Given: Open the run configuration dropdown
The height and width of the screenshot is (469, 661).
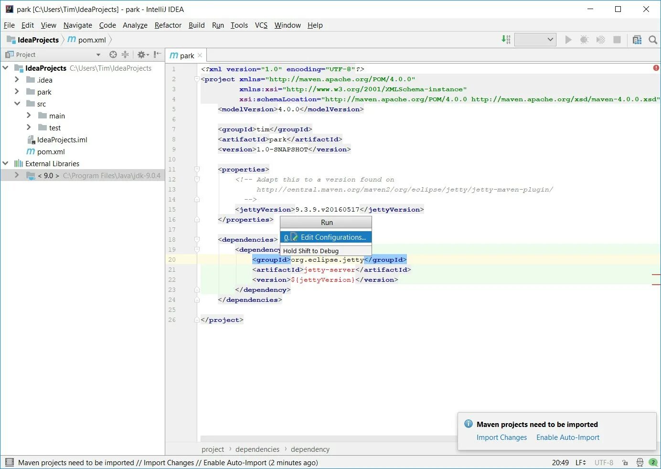Looking at the screenshot, I should (x=535, y=40).
